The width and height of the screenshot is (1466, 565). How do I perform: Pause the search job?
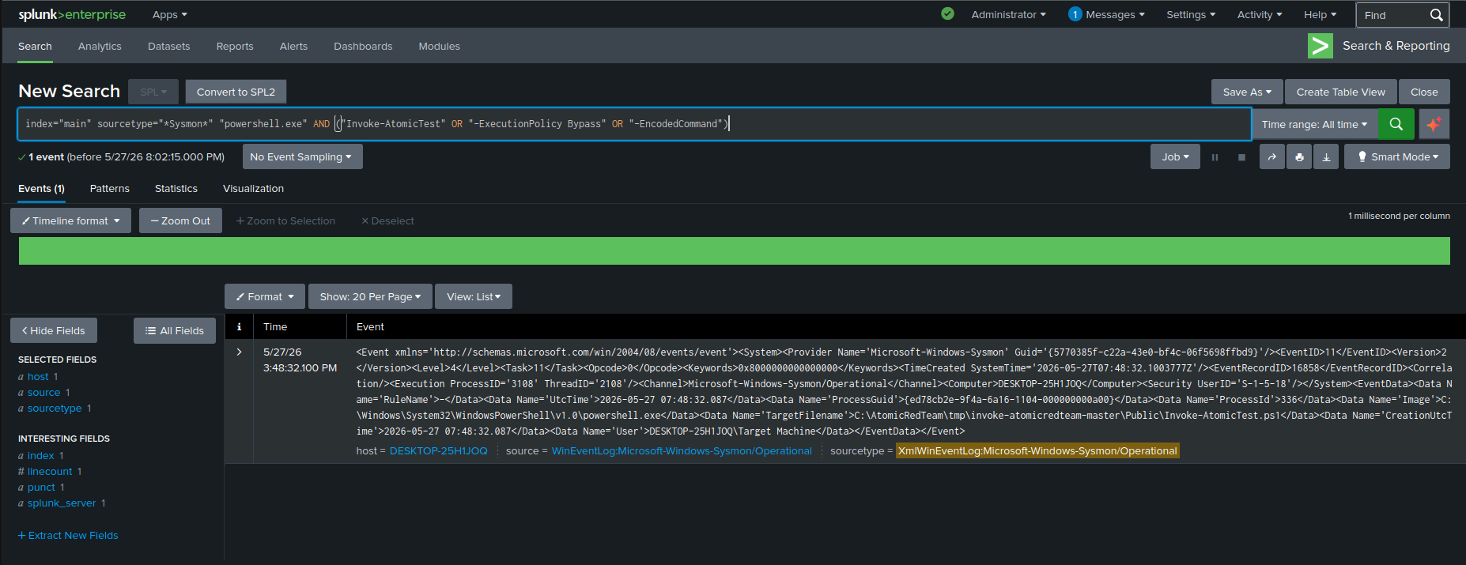pos(1215,156)
